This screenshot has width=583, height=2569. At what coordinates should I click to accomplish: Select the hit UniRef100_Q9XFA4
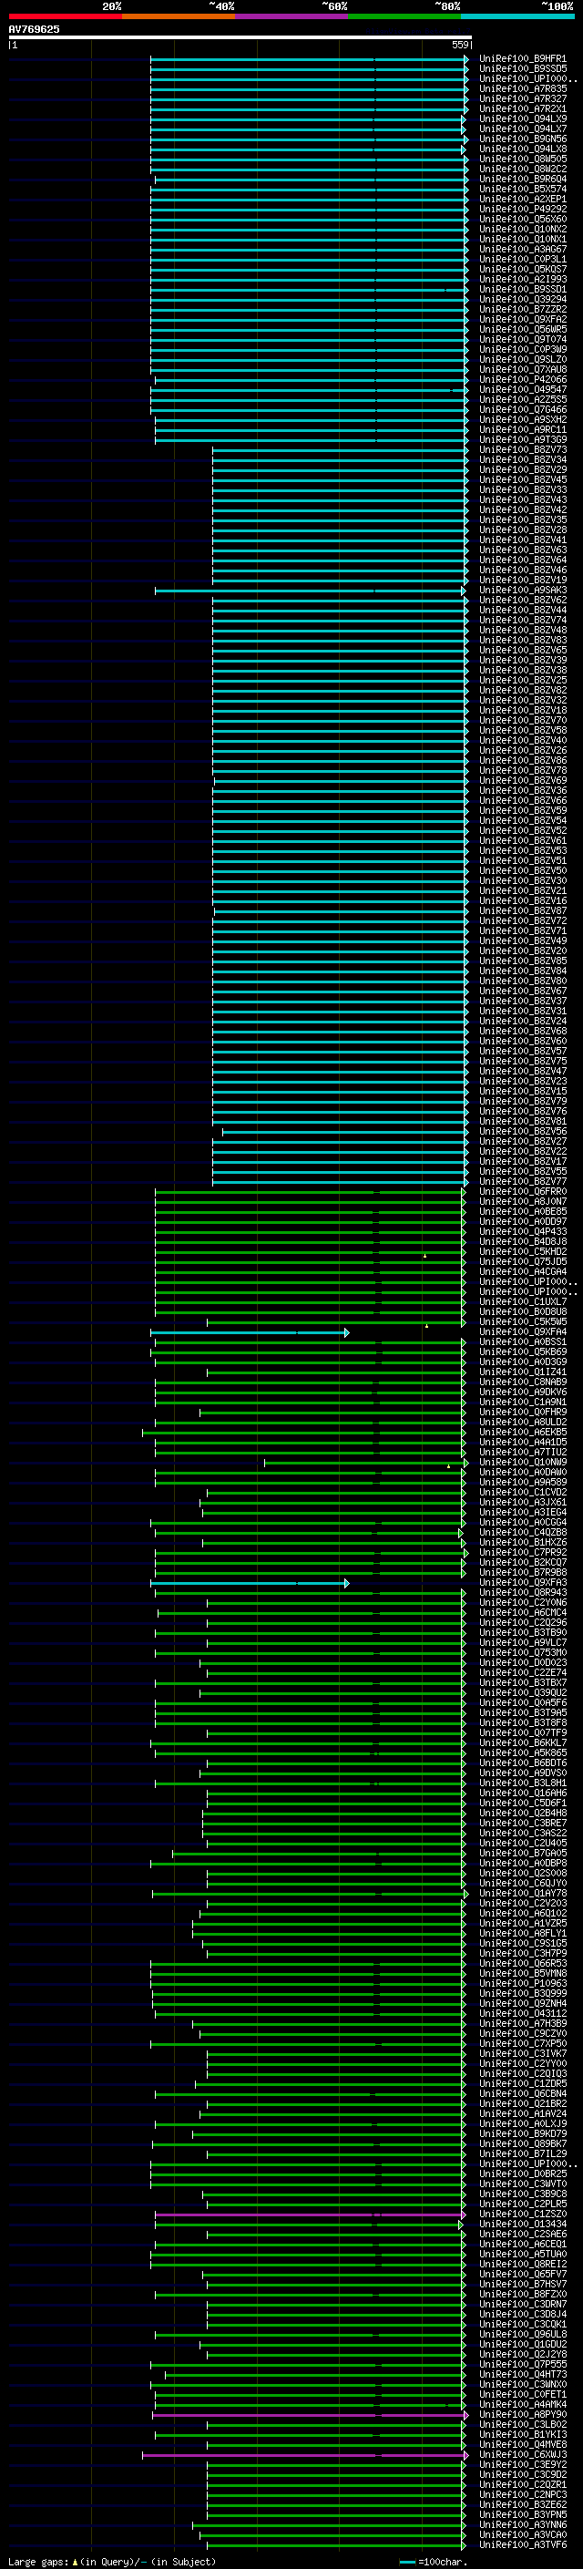click(522, 1332)
